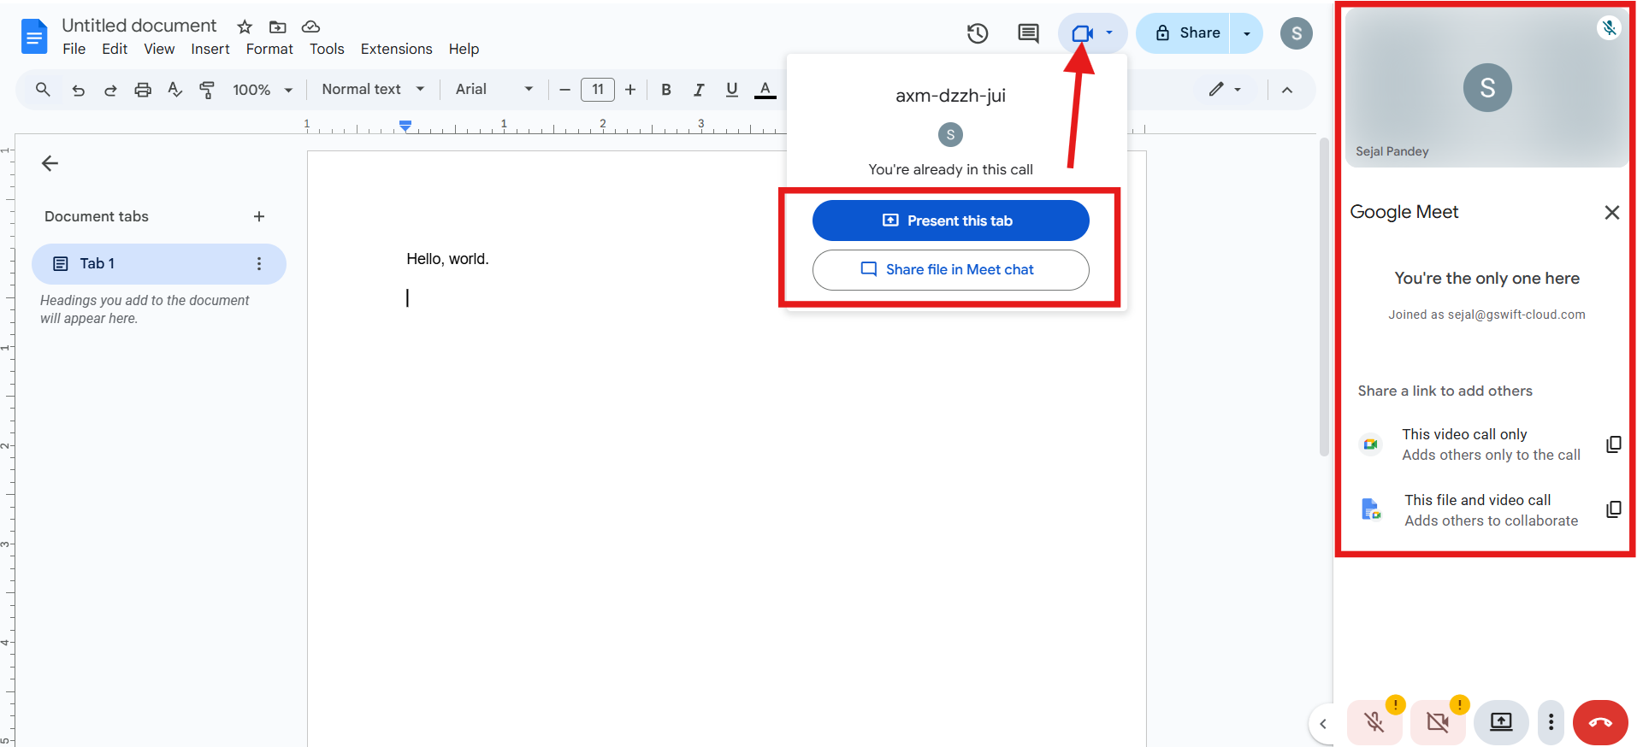Click the meeting code axm-dzzh-jui
Viewport: 1637px width, 747px height.
pyautogui.click(x=950, y=96)
